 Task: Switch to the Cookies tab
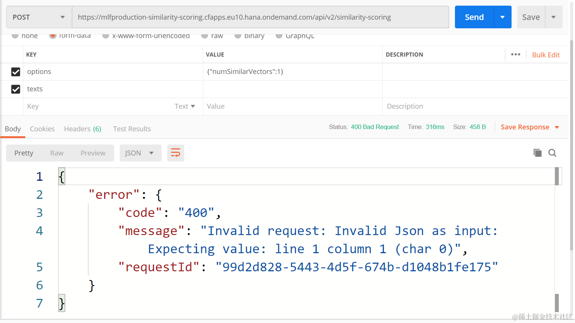point(42,129)
